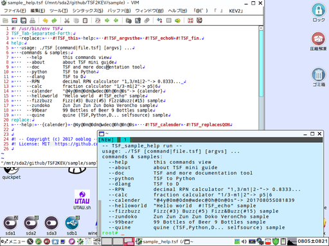Click the Cut scissors icon
The width and height of the screenshot is (329, 246).
[67, 20]
